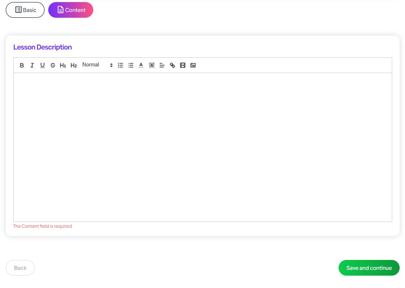
Task: Click inside the Lesson Description text area
Action: 202,147
